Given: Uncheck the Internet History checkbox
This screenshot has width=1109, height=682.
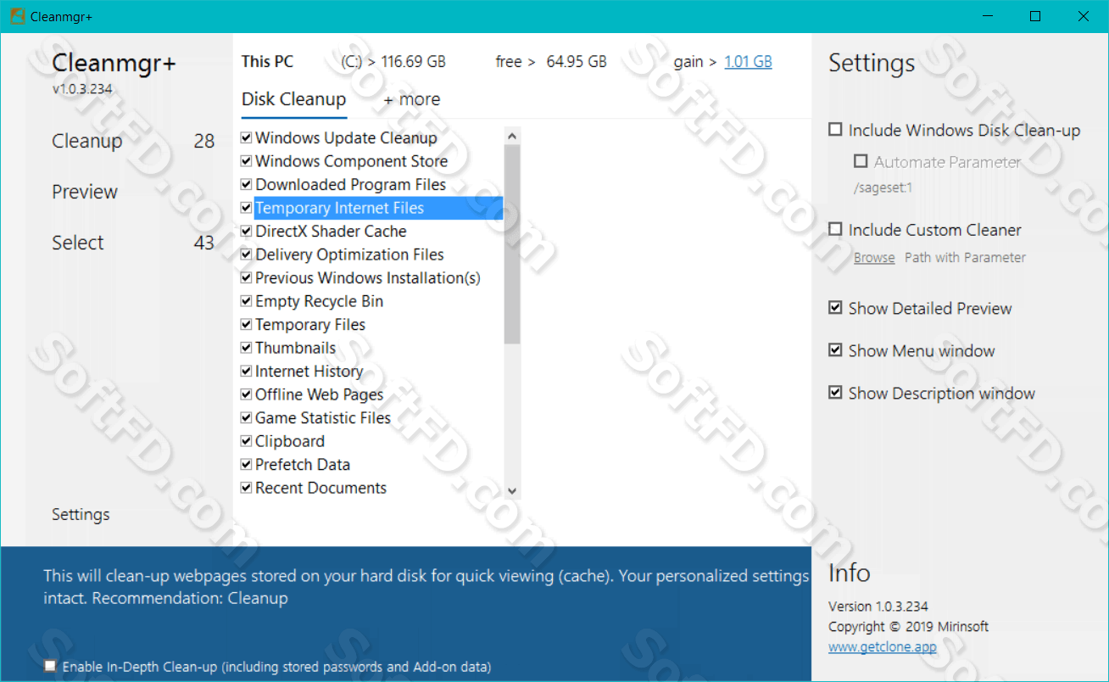Looking at the screenshot, I should coord(247,371).
